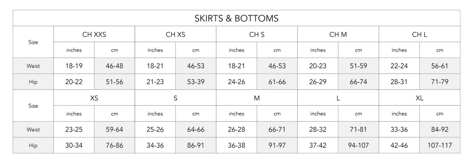Click the XS waist 23-25 inches cell
Viewport: 469px width, 165px height.
[x=74, y=130]
